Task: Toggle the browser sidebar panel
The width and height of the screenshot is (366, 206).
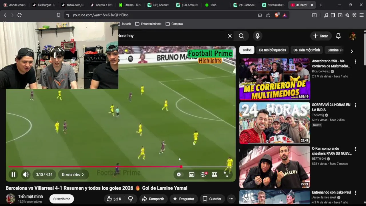Action: 333,15
